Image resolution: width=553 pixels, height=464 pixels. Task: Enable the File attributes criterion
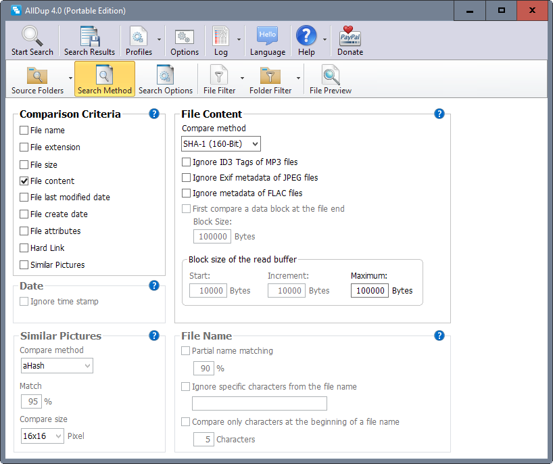[x=24, y=231]
